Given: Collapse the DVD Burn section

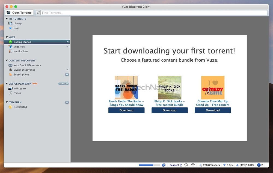Looking at the screenshot, I should tap(7, 102).
